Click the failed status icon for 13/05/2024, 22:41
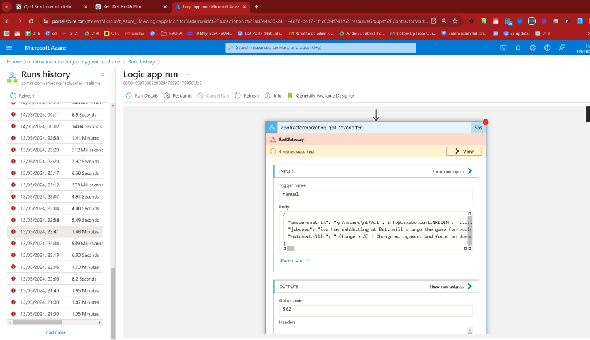Image resolution: width=590 pixels, height=340 pixels. 13,231
